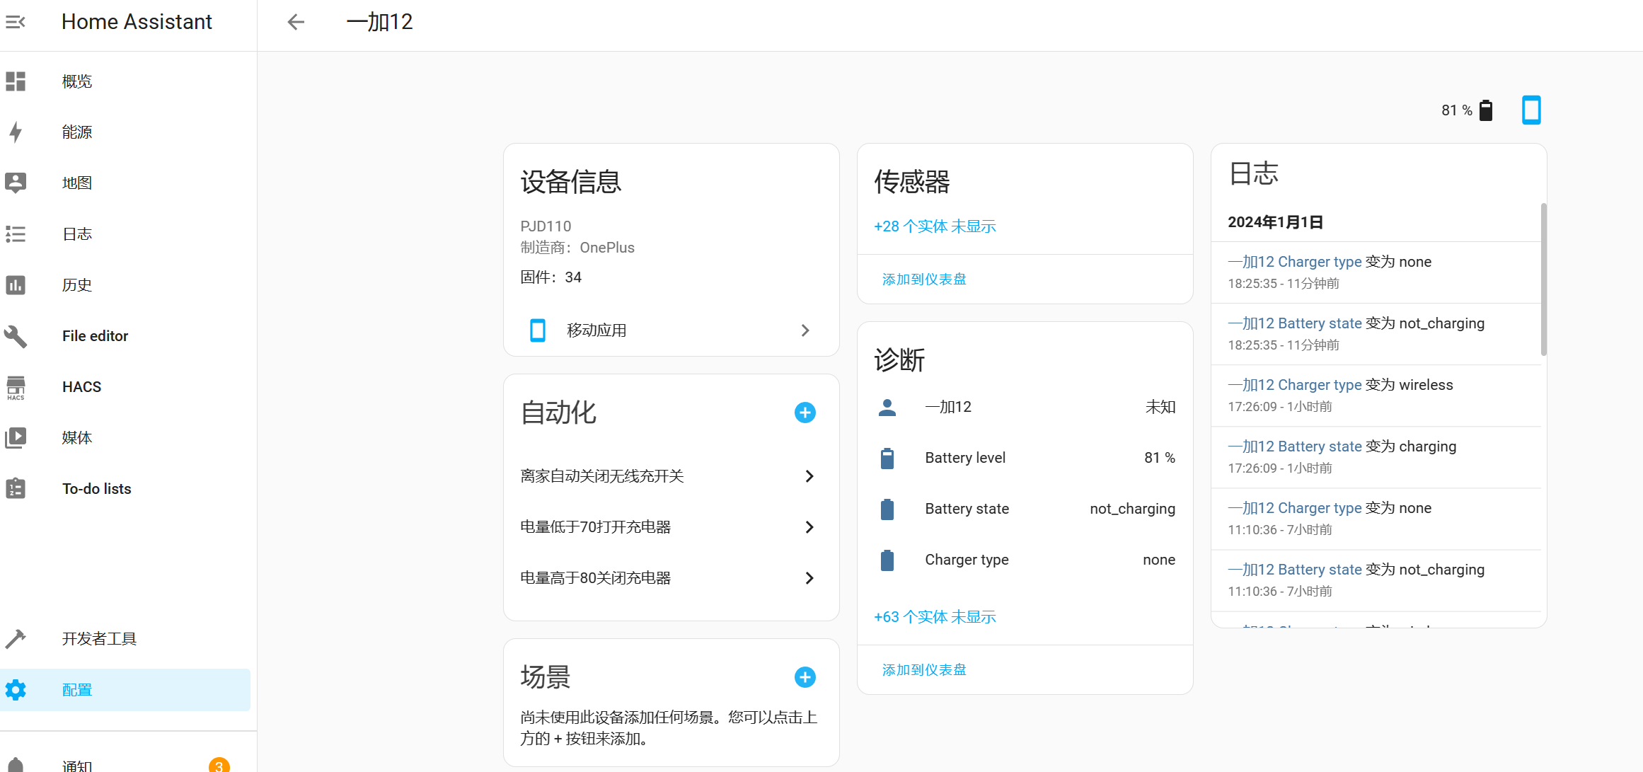
Task: Click the battery icon beside 81 % in the header
Action: 1486,110
